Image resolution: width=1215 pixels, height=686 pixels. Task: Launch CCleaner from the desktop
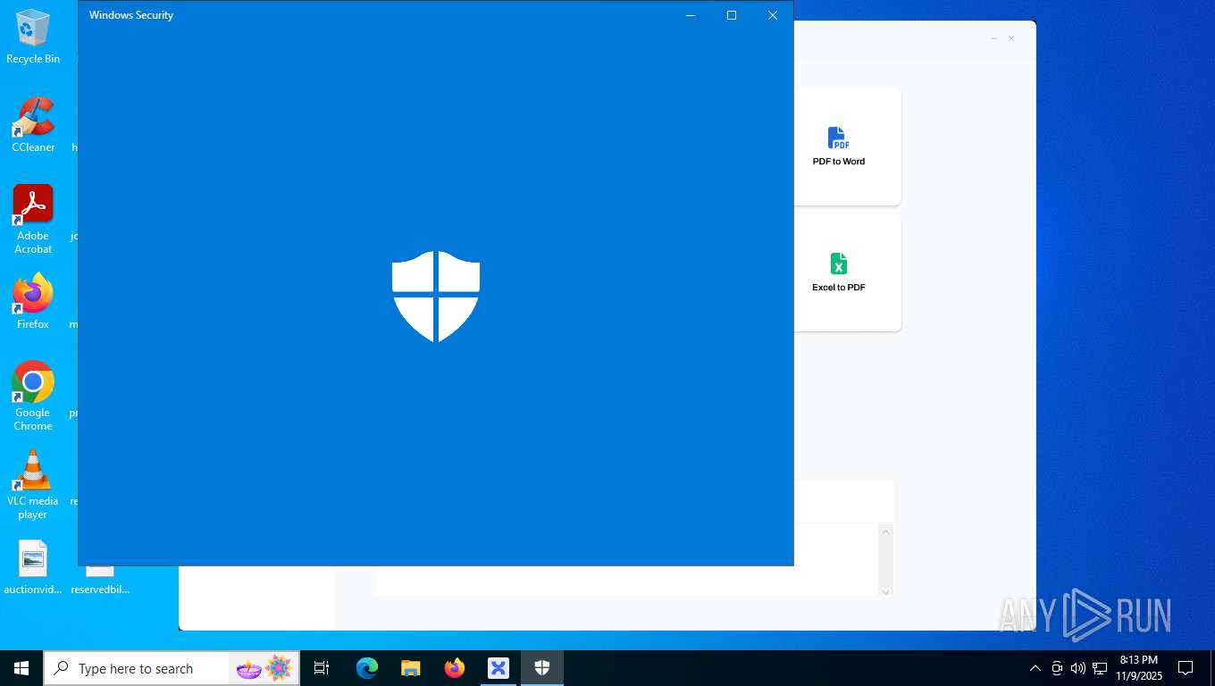33,124
